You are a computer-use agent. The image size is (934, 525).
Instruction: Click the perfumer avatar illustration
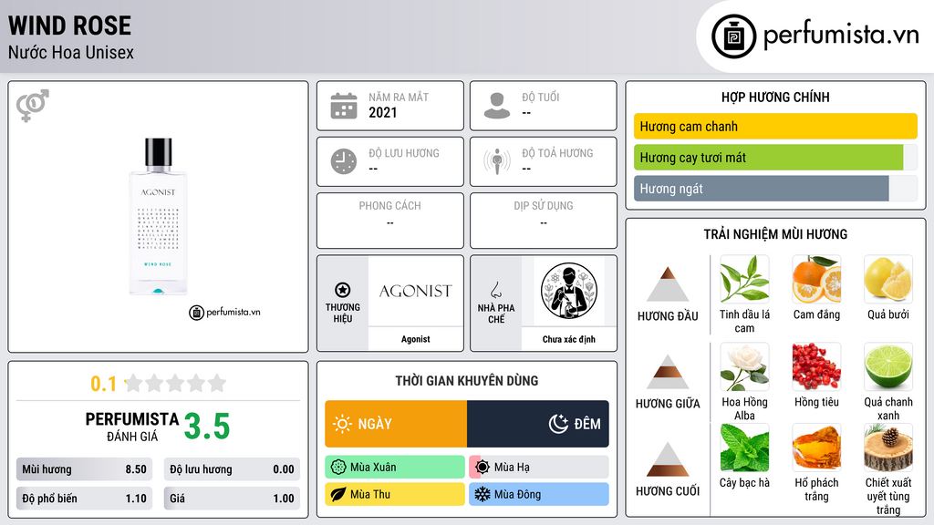click(569, 291)
